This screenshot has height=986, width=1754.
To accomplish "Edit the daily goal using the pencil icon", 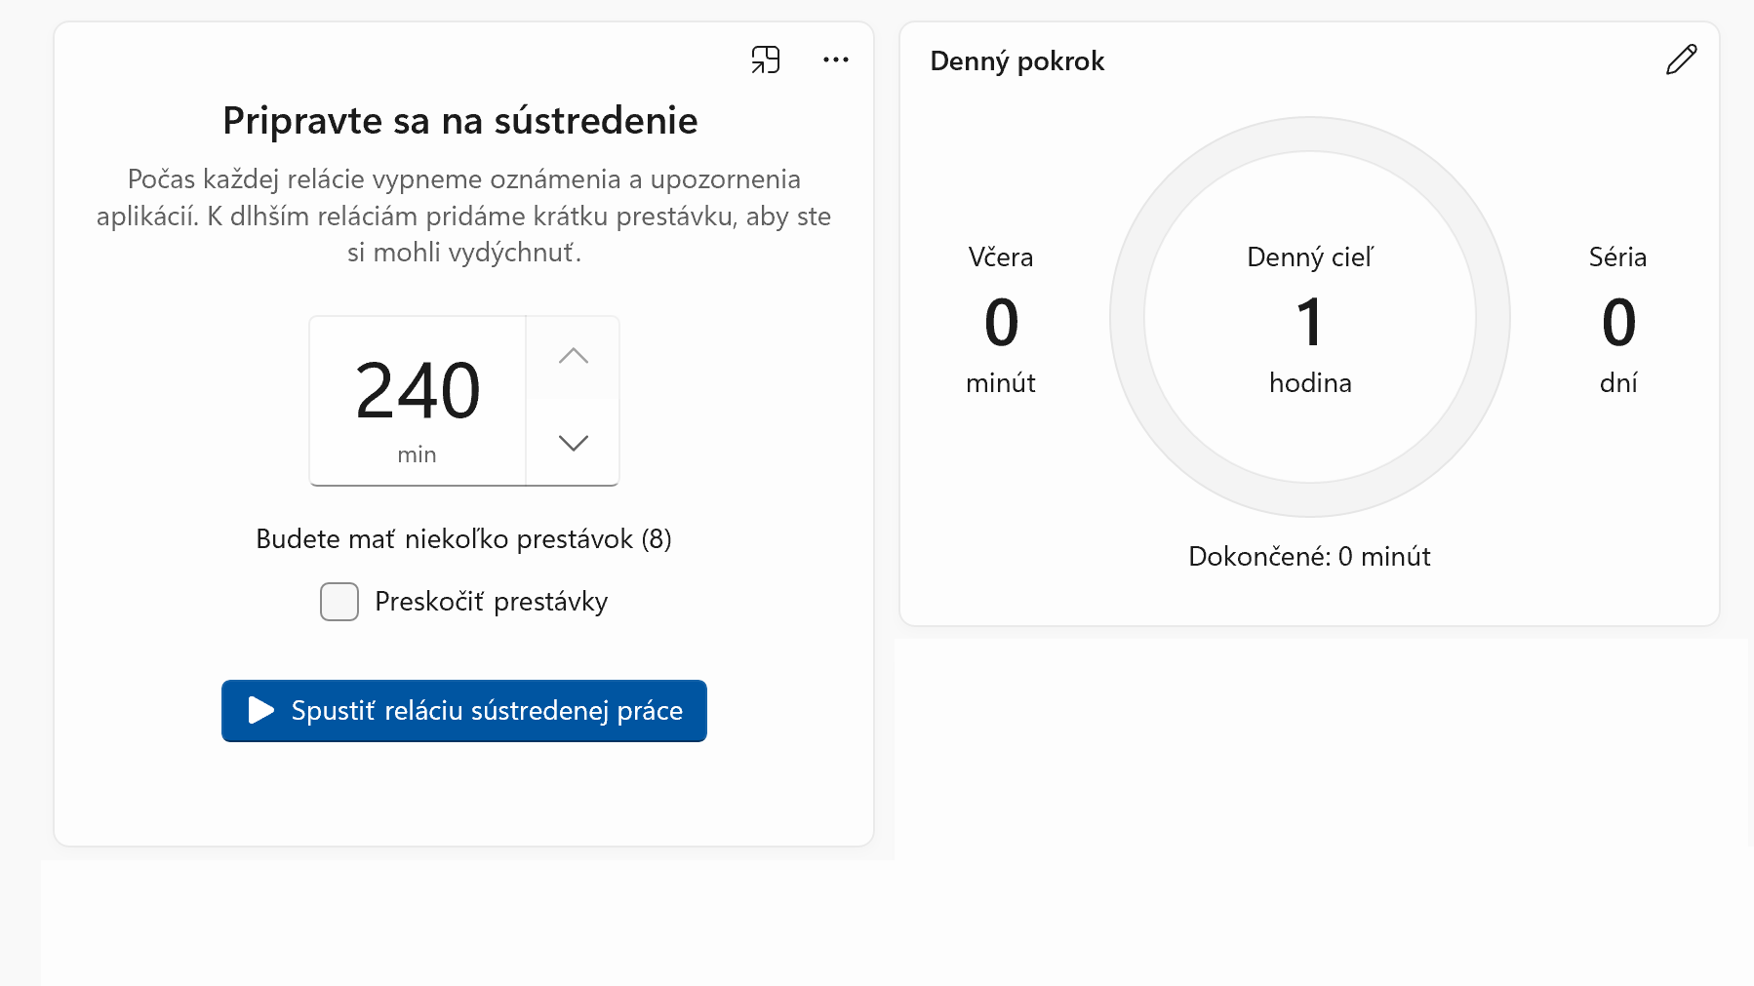I will (x=1681, y=60).
